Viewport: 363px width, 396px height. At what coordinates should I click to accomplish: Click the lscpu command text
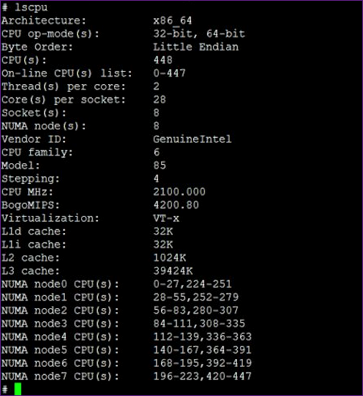[31, 7]
